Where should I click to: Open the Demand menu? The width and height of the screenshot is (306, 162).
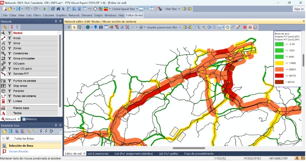click(86, 15)
